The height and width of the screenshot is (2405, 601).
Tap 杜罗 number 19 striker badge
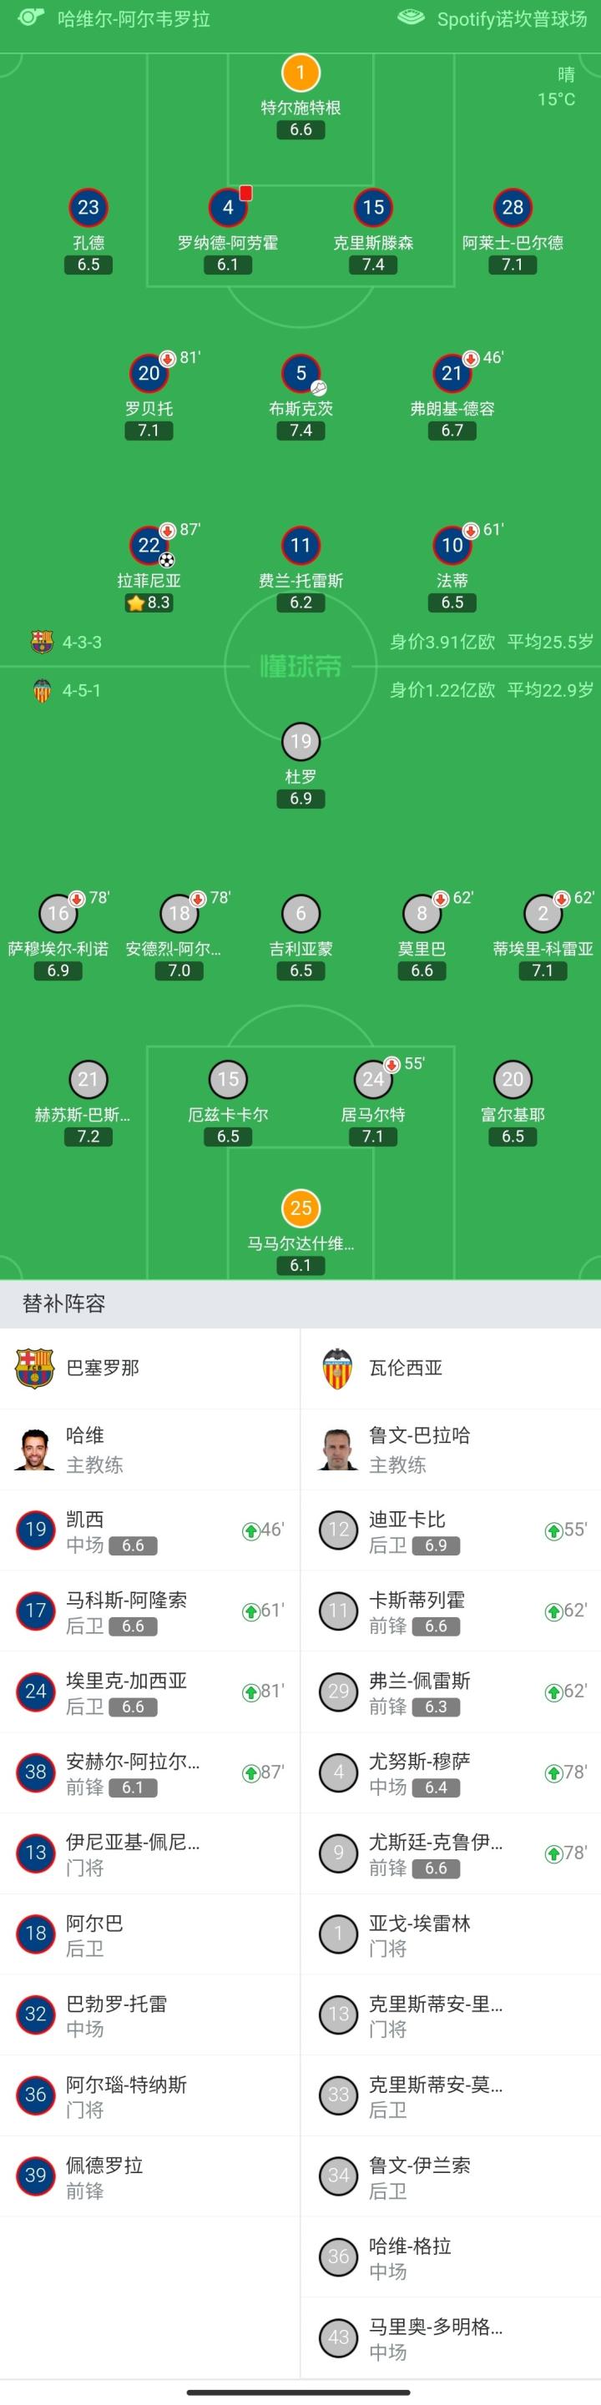point(300,741)
